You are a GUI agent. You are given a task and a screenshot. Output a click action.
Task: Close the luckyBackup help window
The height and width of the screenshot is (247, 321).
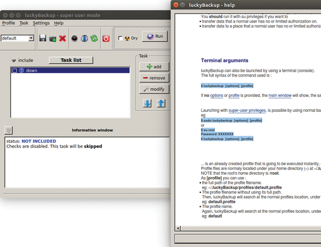[x=175, y=5]
